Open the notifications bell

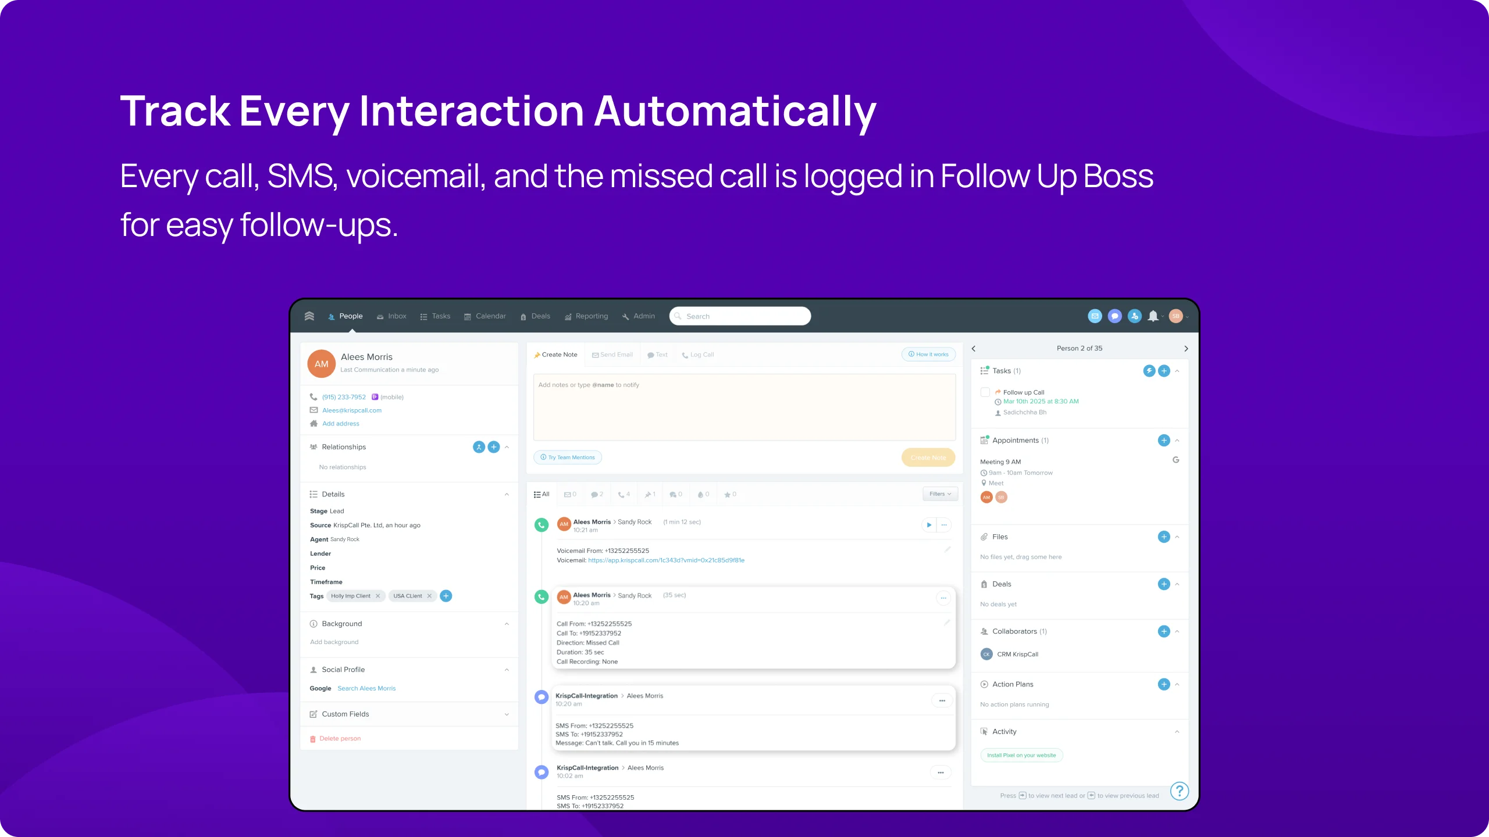pyautogui.click(x=1153, y=316)
